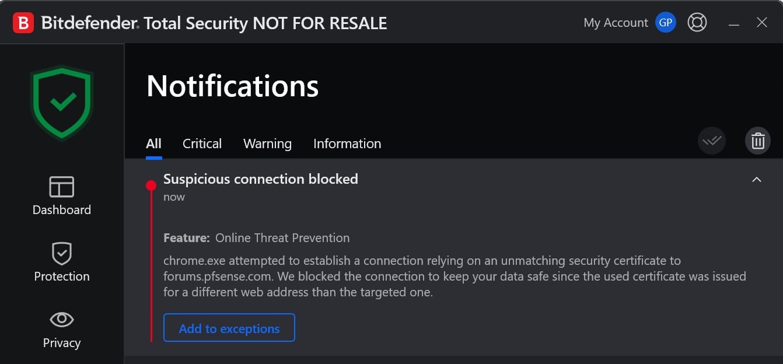Image resolution: width=783 pixels, height=364 pixels.
Task: Switch to the Warning tab
Action: [x=267, y=143]
